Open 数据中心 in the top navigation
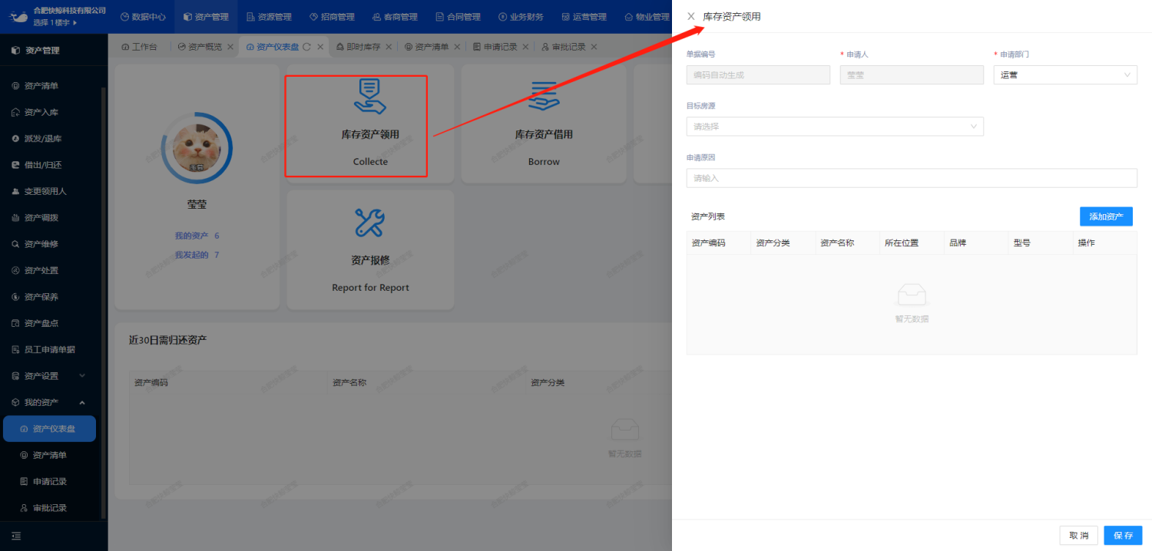The height and width of the screenshot is (551, 1152). (x=143, y=16)
